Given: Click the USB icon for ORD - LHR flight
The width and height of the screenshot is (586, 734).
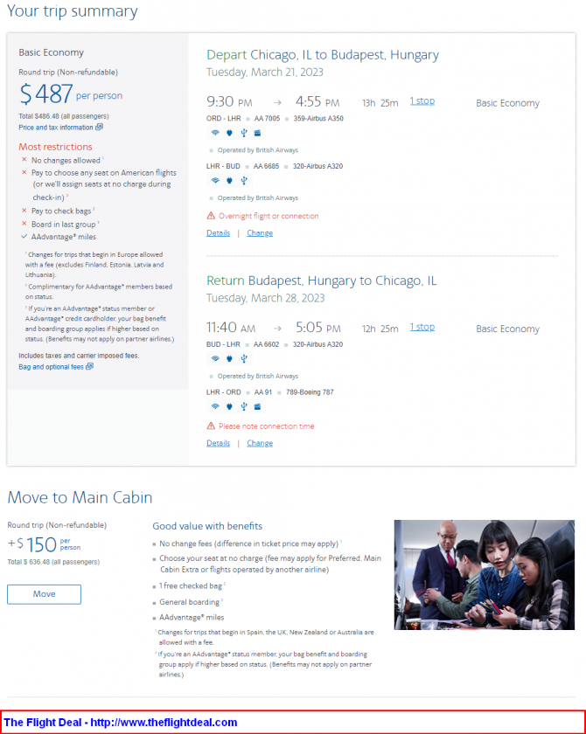Looking at the screenshot, I should coord(243,133).
